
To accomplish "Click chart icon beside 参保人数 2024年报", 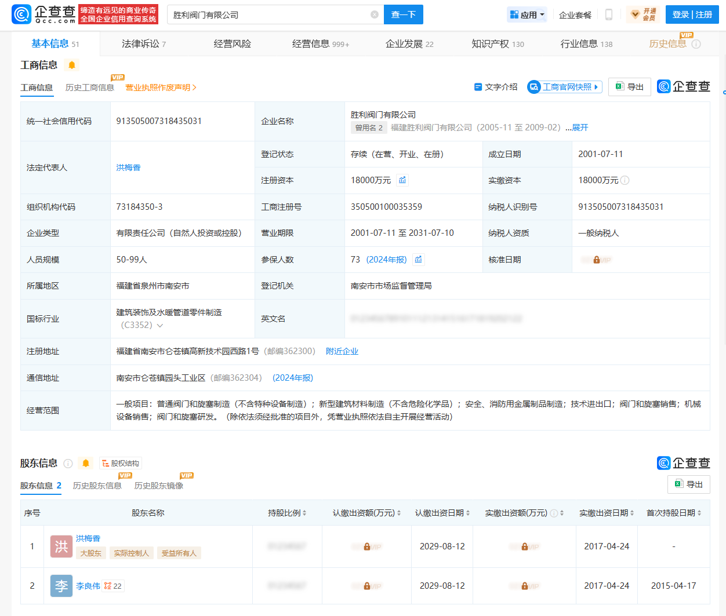I will tap(418, 260).
